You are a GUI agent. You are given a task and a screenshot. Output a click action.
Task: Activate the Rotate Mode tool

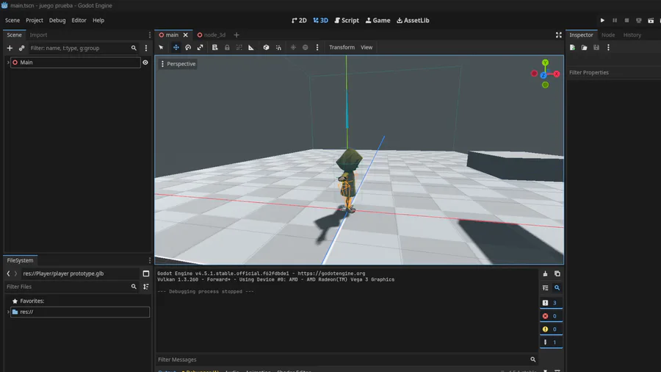tap(188, 47)
